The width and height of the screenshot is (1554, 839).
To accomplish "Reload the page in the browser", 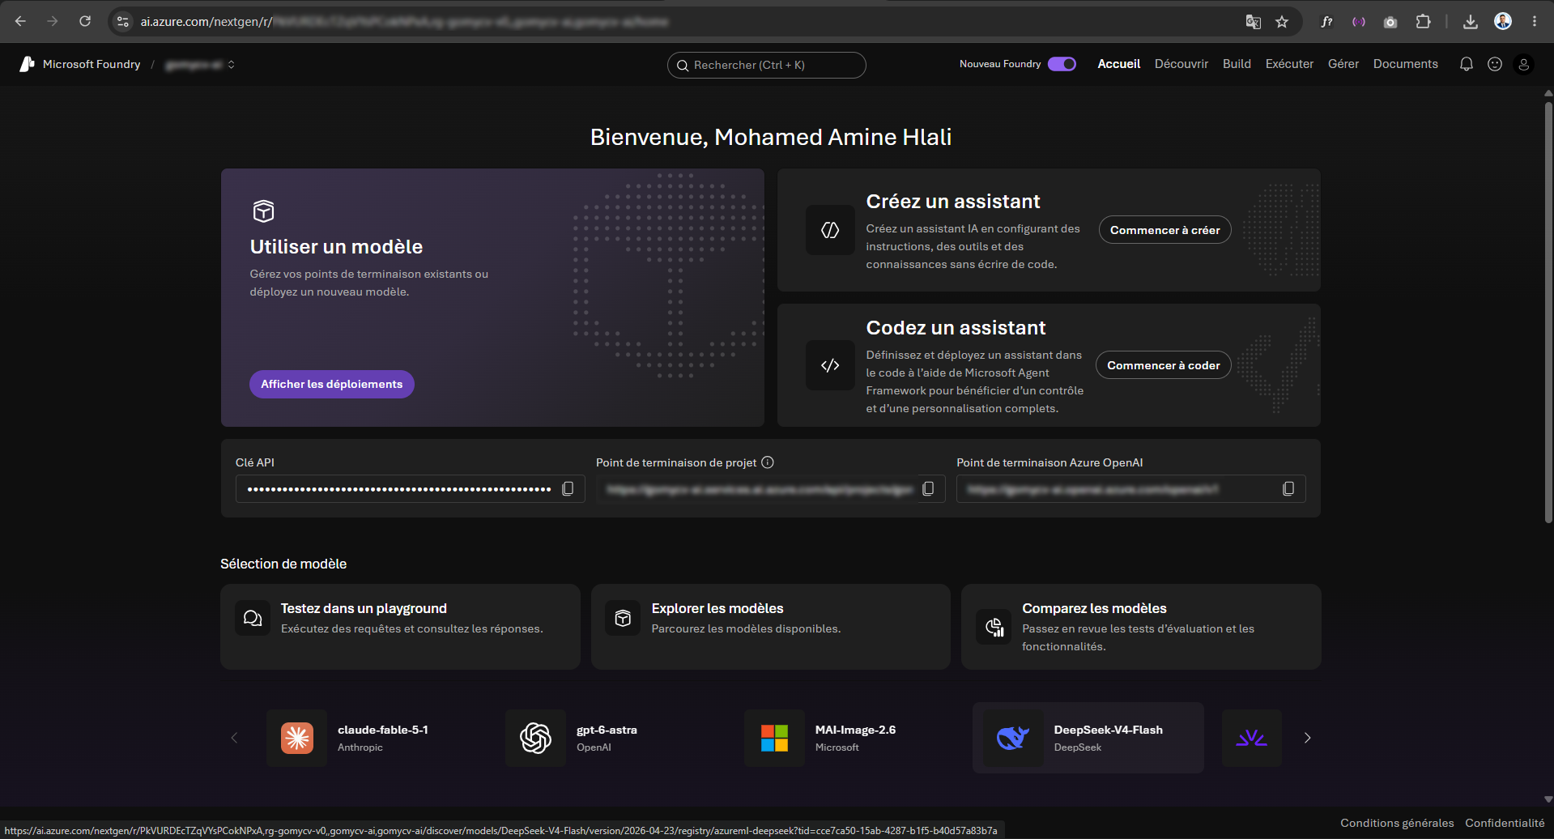I will [85, 21].
